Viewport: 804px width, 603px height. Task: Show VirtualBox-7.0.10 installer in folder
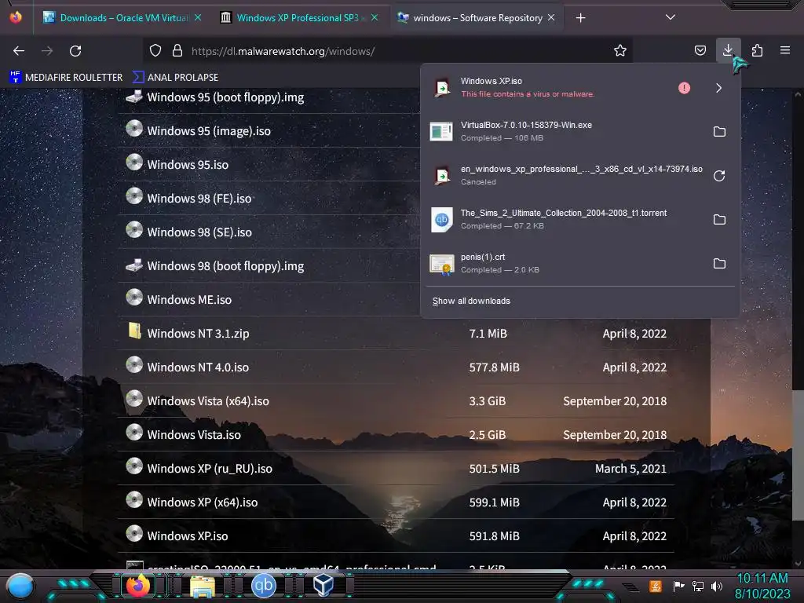pos(719,132)
